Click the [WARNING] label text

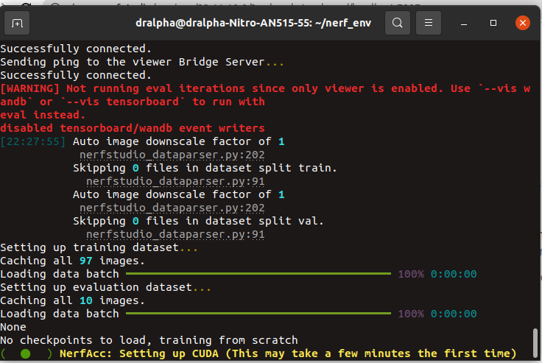(x=30, y=88)
